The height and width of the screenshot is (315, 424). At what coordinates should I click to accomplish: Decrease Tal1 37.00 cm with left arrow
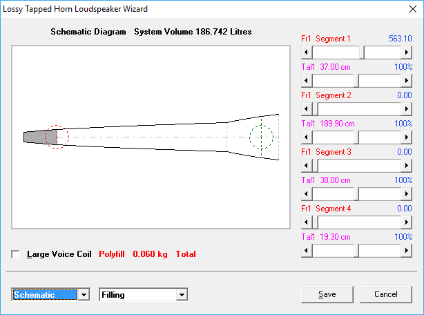tap(307, 81)
